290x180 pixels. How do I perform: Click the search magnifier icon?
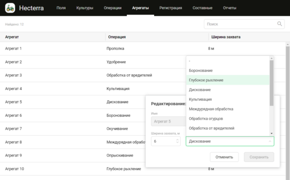pyautogui.click(x=279, y=24)
